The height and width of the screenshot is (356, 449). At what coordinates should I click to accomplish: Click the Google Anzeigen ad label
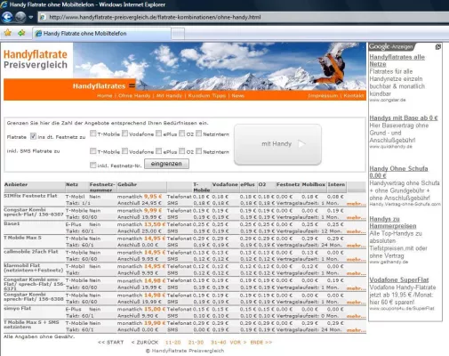click(x=391, y=47)
